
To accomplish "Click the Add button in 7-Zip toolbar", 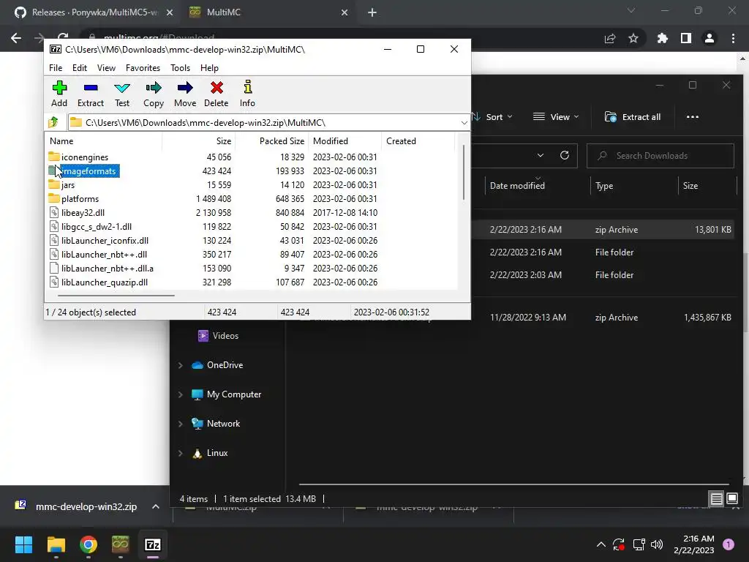I will (59, 94).
